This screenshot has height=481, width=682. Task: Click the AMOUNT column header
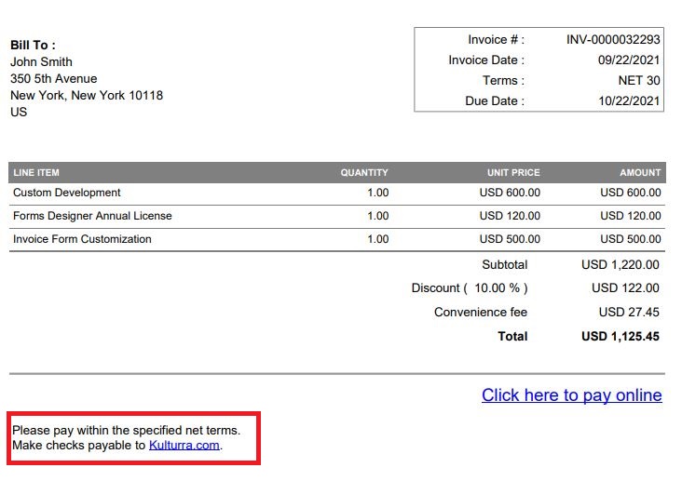pos(640,173)
